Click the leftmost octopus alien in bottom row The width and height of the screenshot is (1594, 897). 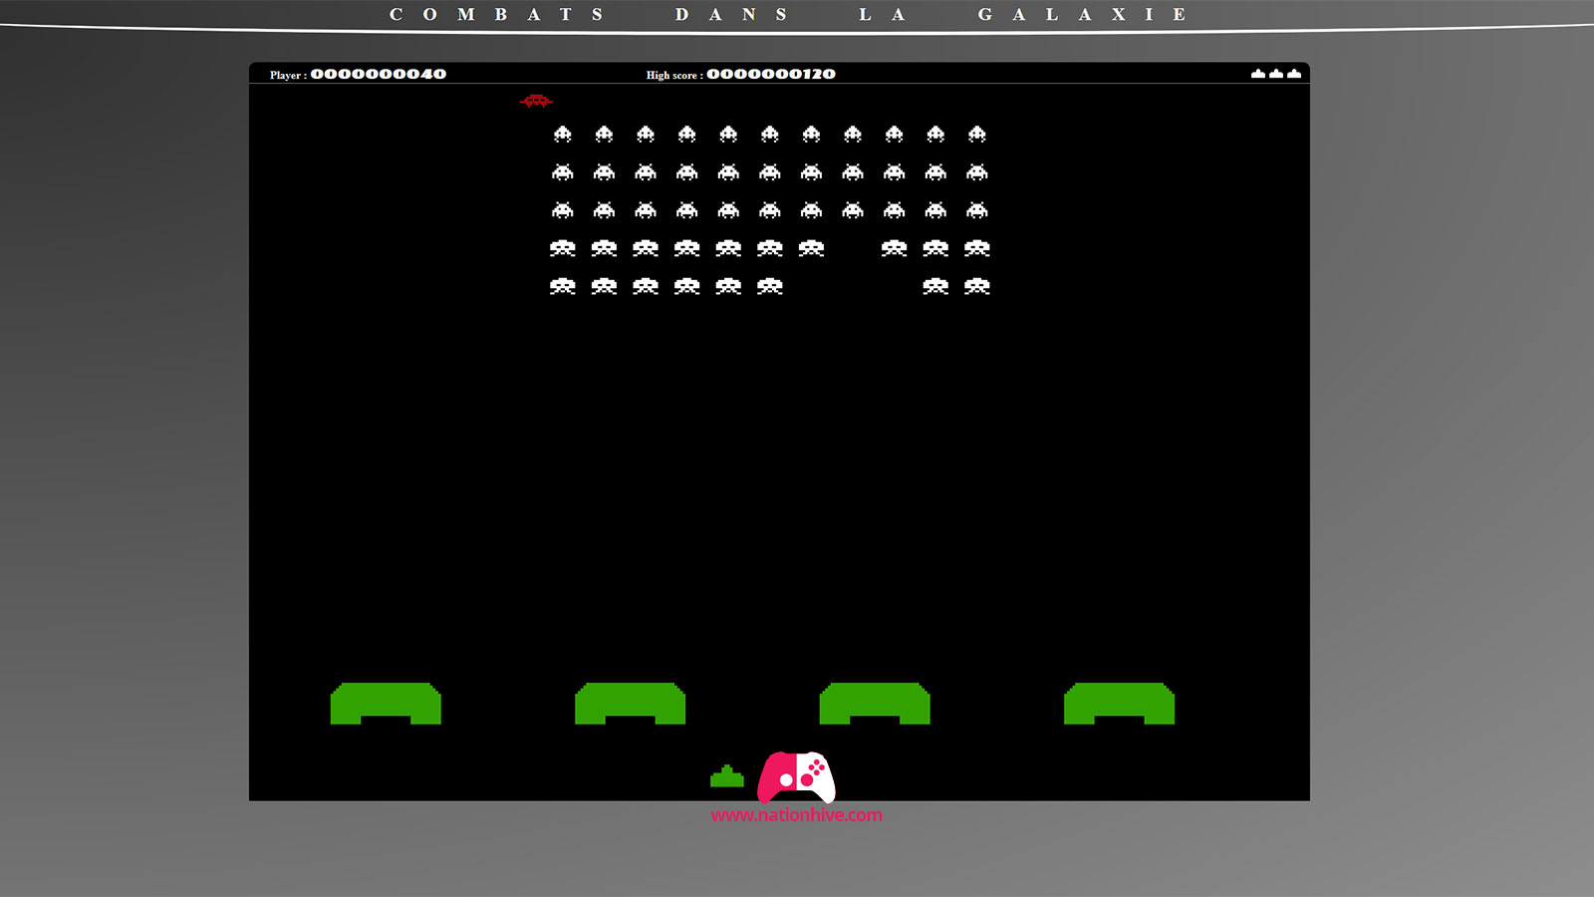563,286
